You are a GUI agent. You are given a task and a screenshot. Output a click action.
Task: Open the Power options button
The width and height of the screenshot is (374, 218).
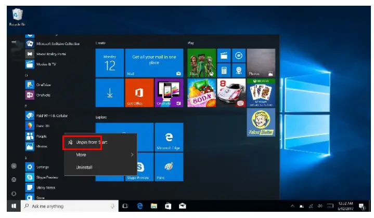tap(14, 194)
